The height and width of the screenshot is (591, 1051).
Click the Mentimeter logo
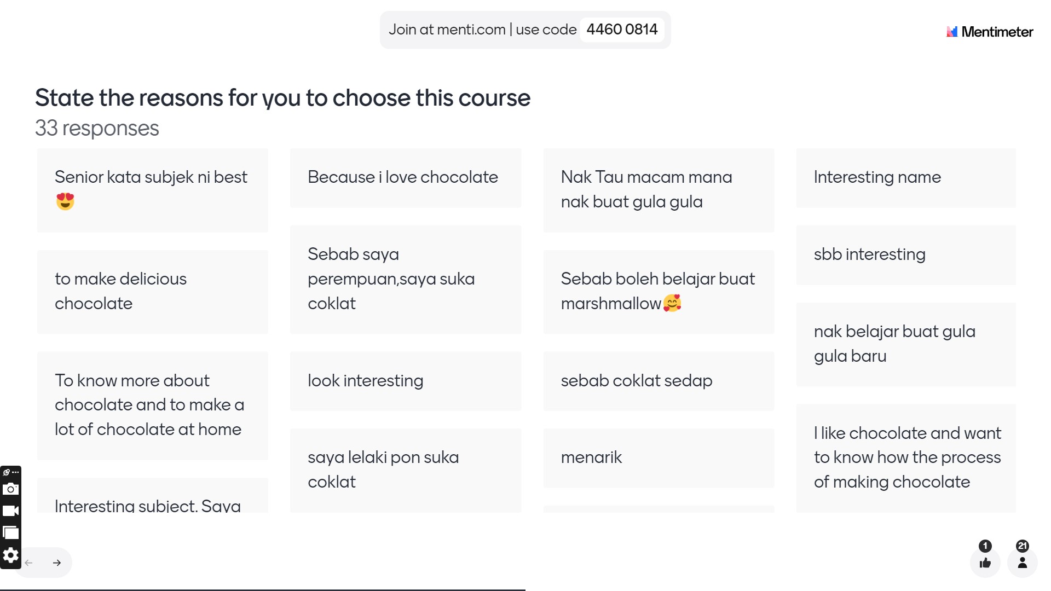990,32
